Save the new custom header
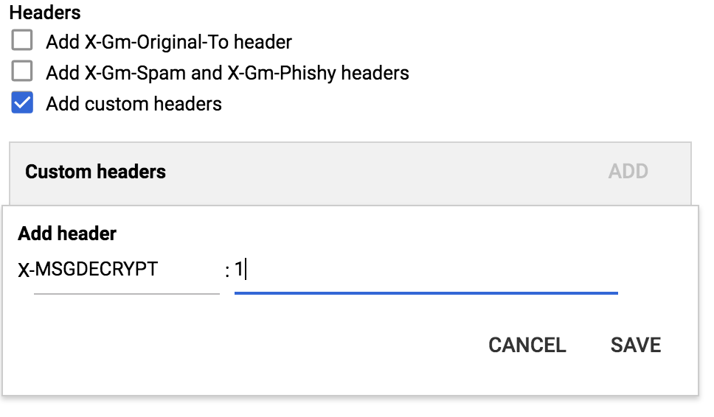This screenshot has height=417, width=714. (x=635, y=345)
